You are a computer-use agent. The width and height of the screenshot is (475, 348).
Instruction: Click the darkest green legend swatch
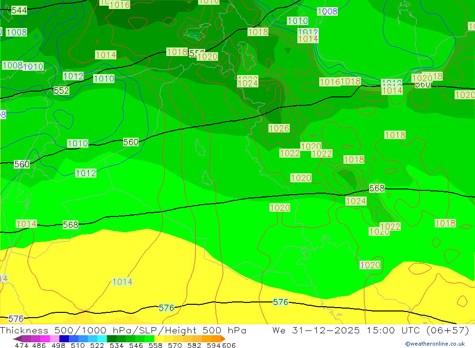[x=112, y=339]
